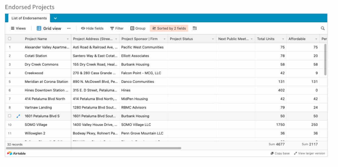The height and width of the screenshot is (167, 338).
Task: Click the search magnifier icon
Action: 323,28
